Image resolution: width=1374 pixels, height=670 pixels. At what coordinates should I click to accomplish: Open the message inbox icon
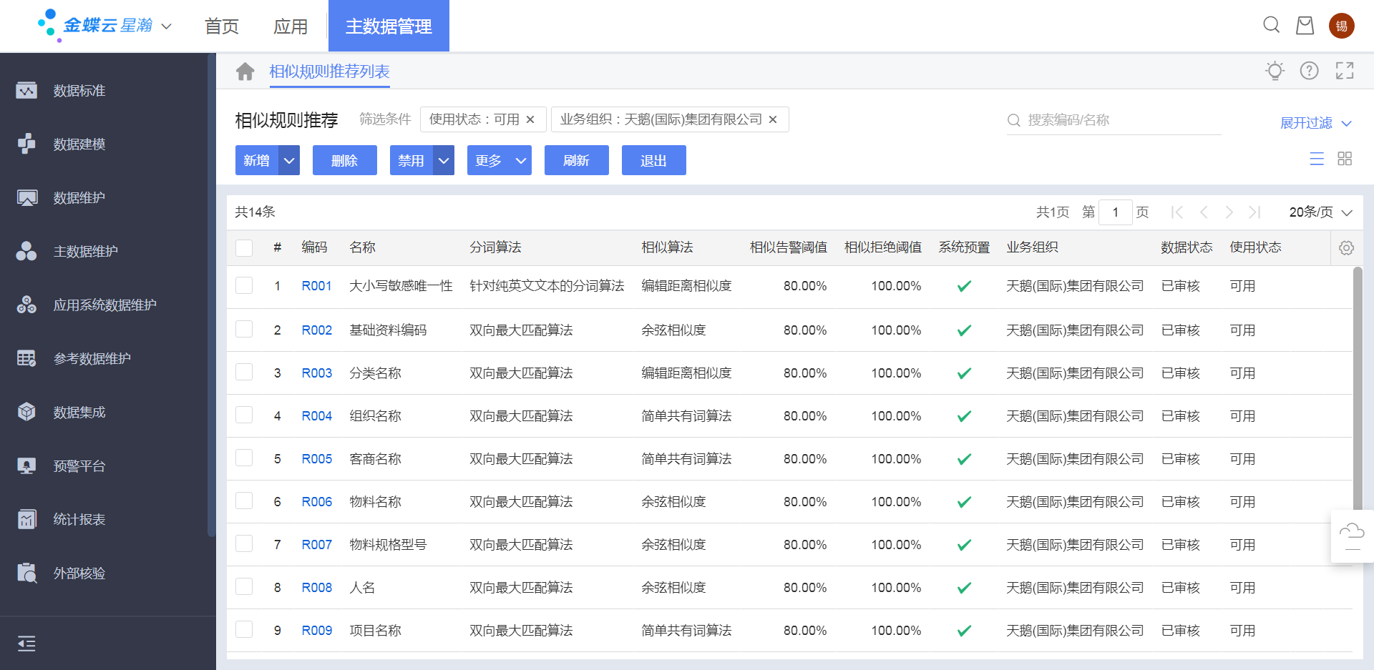[1305, 25]
